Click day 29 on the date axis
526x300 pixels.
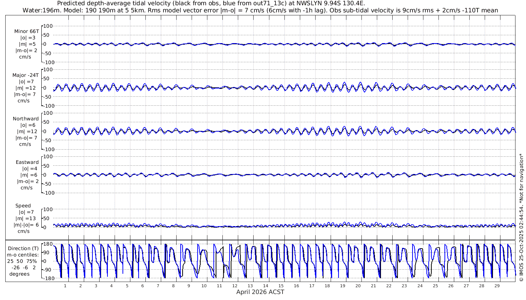coord(497,286)
